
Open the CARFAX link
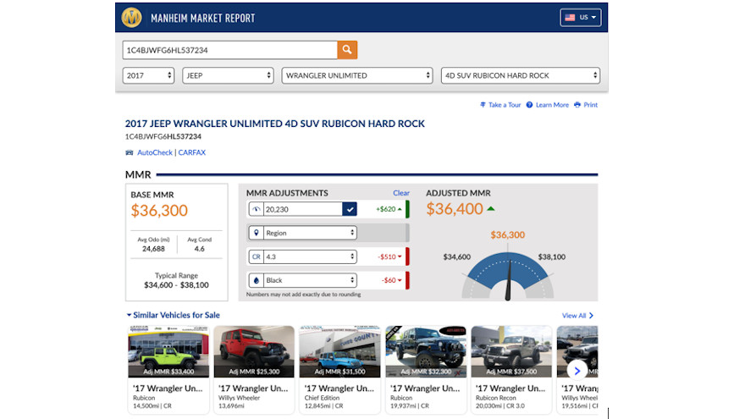click(191, 153)
